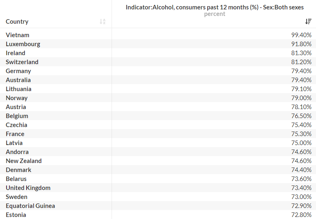The image size is (316, 219).
Task: Click the Belgium country cell
Action: coord(17,116)
